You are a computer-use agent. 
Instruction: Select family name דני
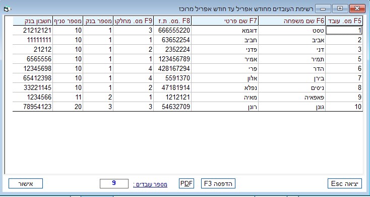[x=292, y=49]
